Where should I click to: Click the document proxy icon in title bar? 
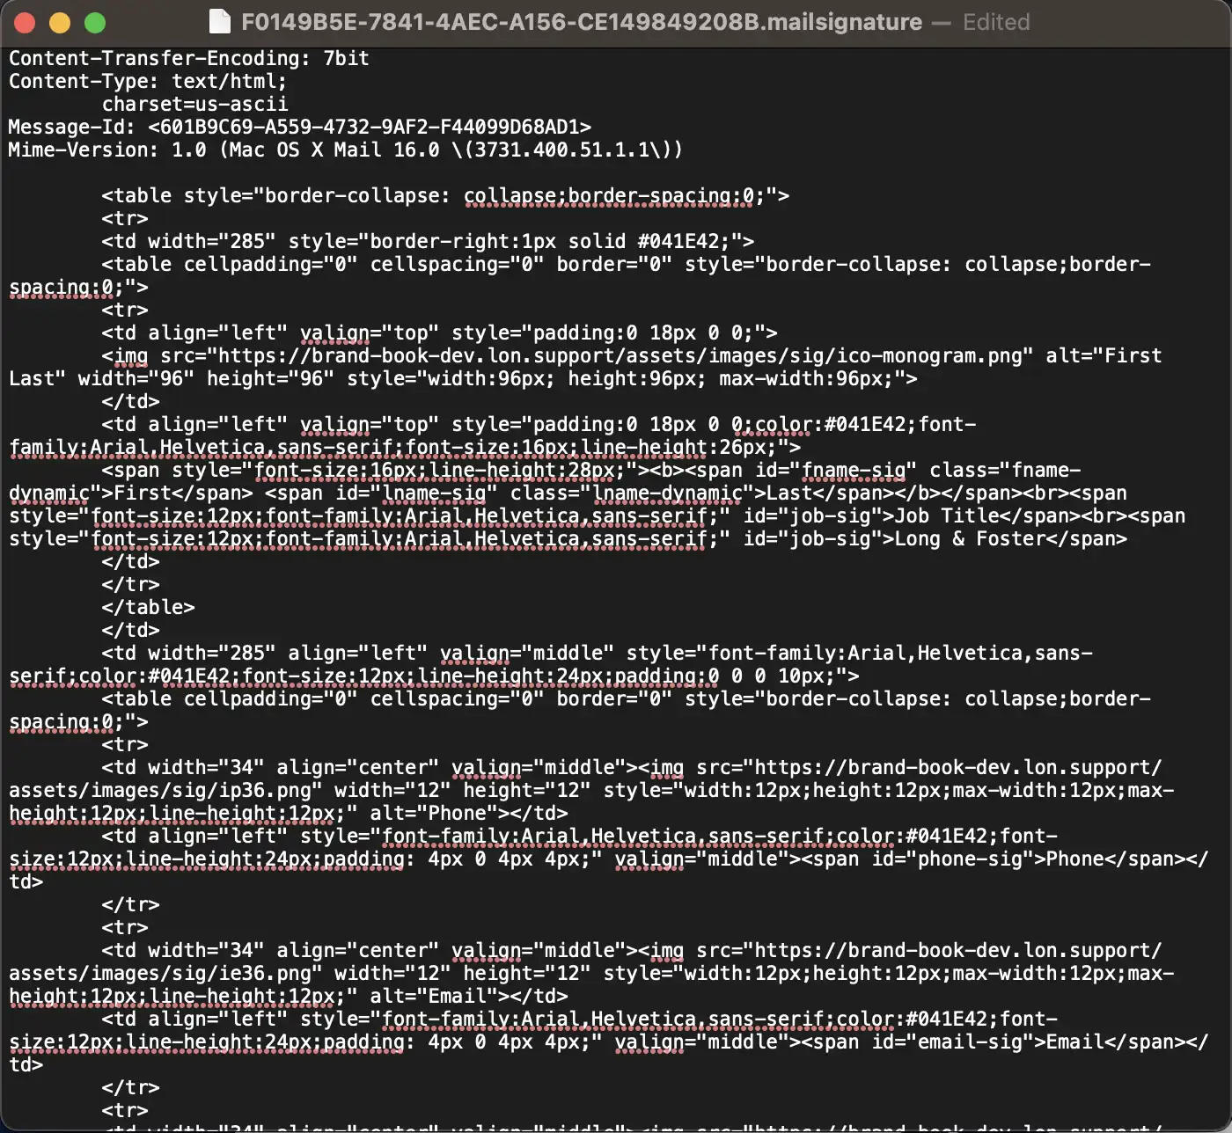219,22
